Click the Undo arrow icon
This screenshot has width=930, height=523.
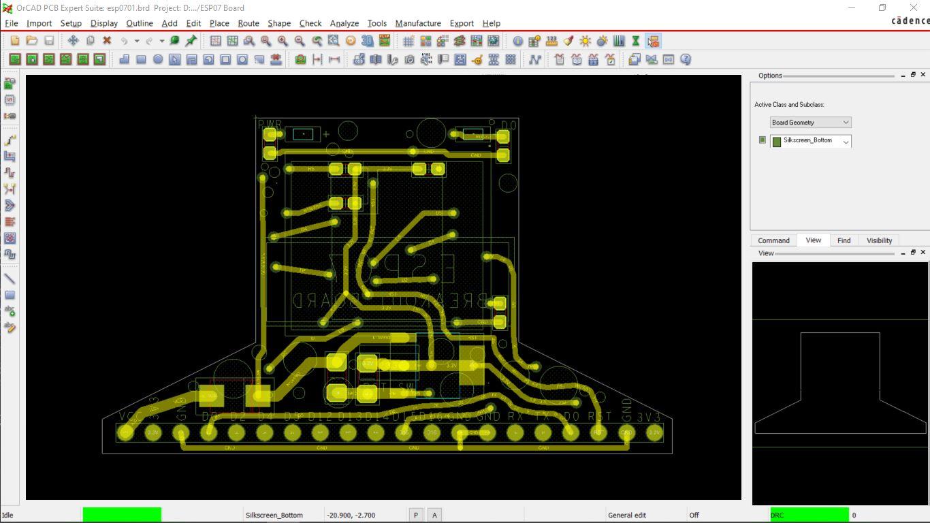(x=125, y=41)
